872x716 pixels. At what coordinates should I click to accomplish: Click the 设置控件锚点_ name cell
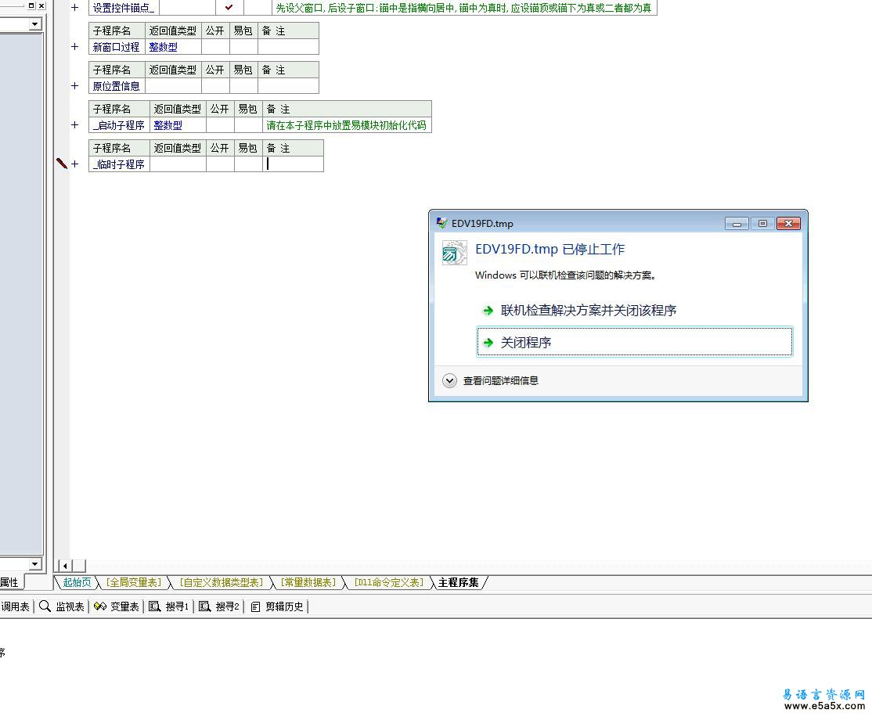click(124, 7)
